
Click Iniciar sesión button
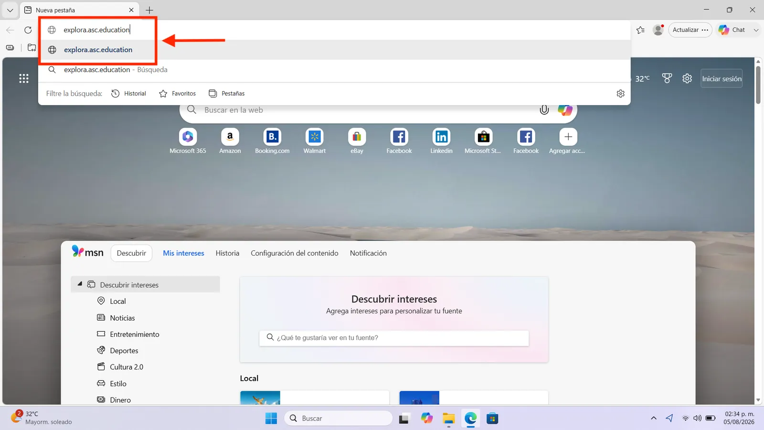coord(722,79)
